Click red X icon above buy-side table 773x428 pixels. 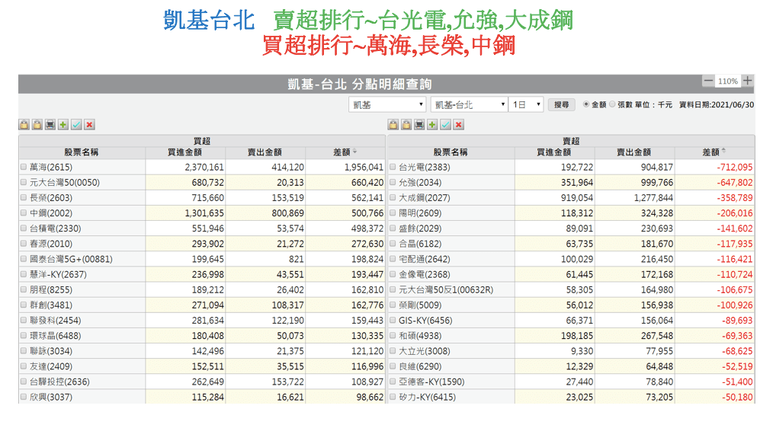point(89,125)
